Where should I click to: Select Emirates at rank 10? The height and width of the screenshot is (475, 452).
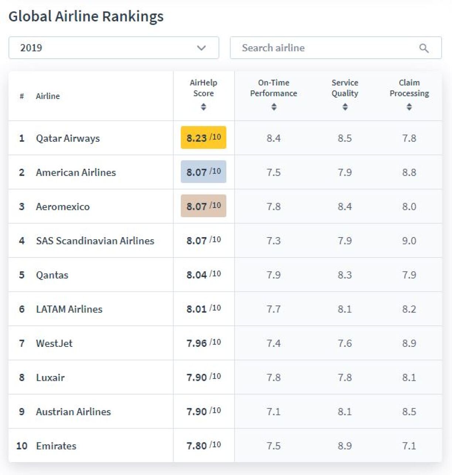point(56,446)
